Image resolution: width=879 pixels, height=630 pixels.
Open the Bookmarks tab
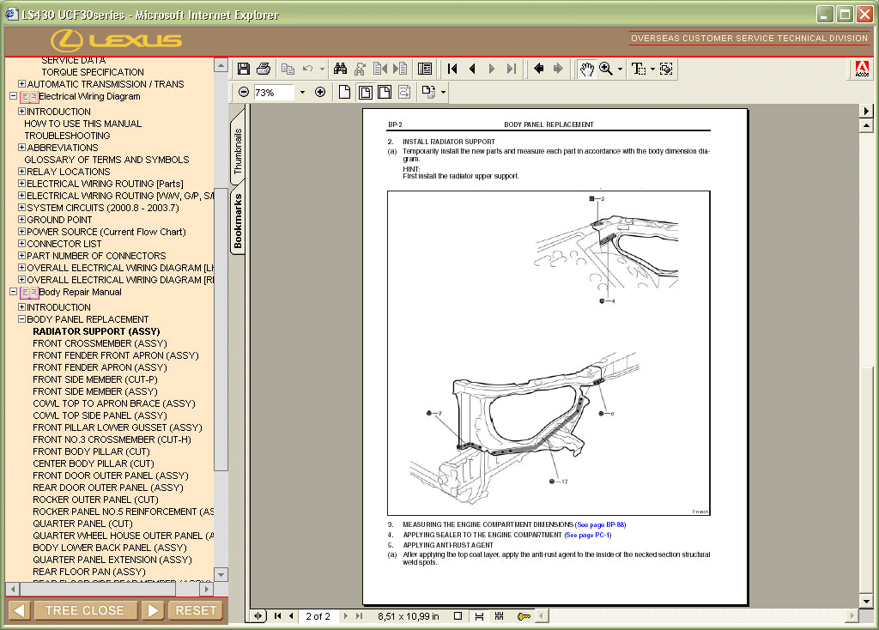point(238,221)
